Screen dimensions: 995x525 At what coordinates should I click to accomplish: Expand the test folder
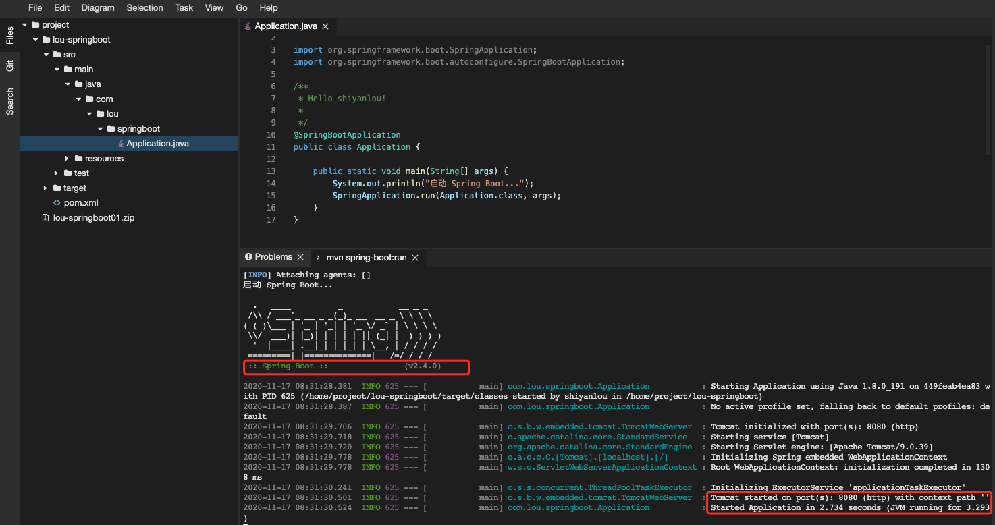pyautogui.click(x=57, y=173)
